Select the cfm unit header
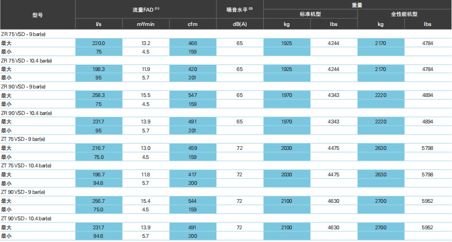The height and width of the screenshot is (242, 452). pos(192,24)
